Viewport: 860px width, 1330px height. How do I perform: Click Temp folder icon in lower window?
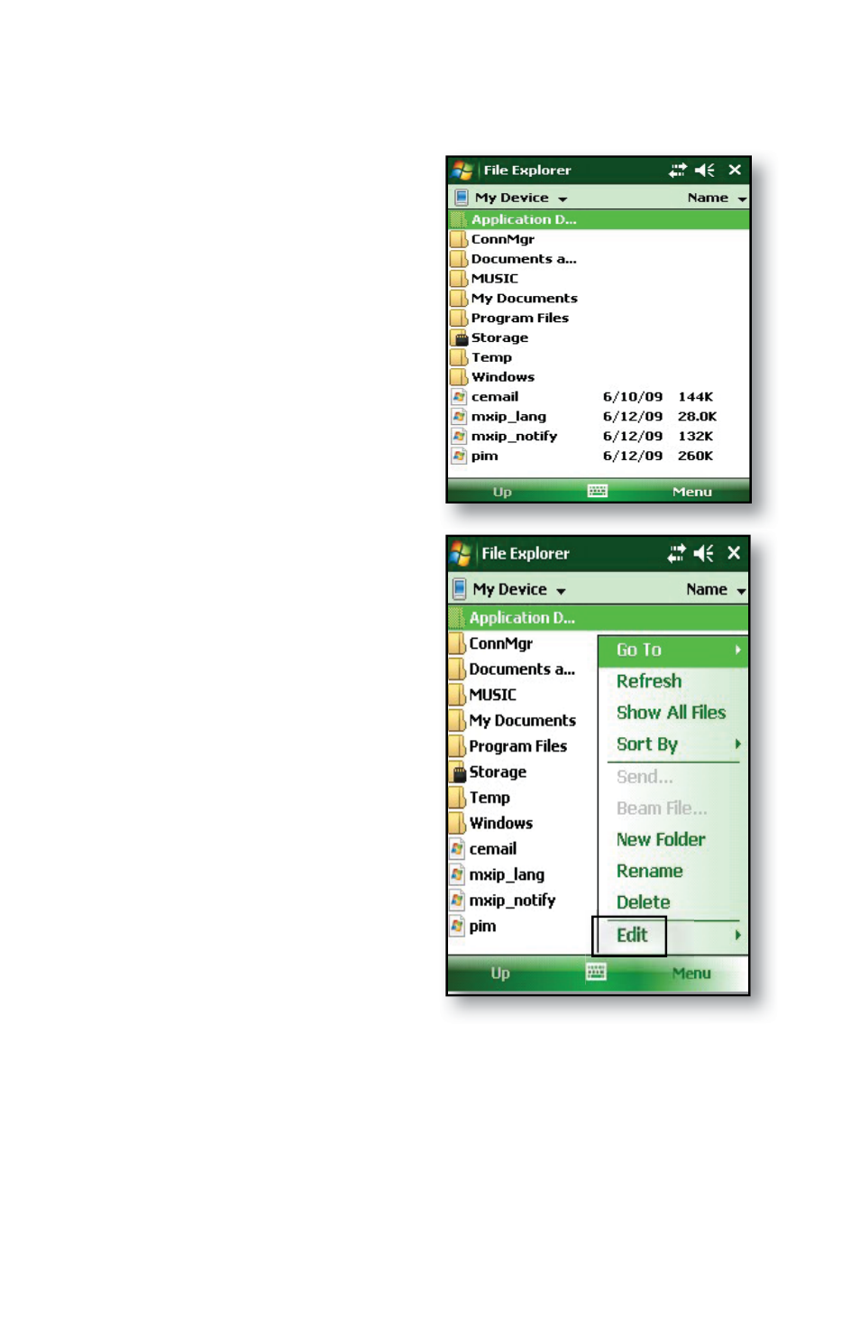pos(457,798)
